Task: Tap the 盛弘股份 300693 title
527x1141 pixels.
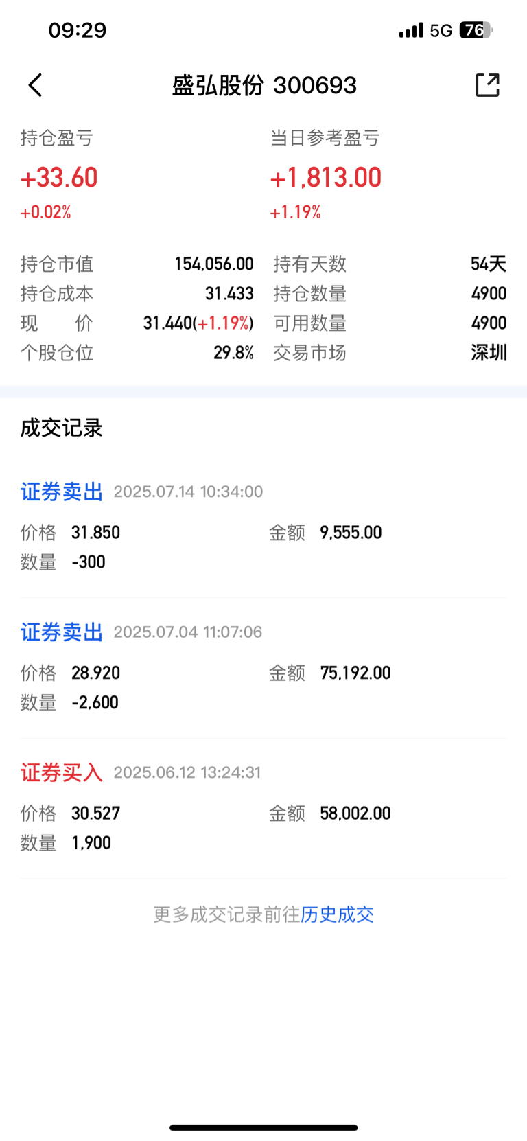Action: 264,85
